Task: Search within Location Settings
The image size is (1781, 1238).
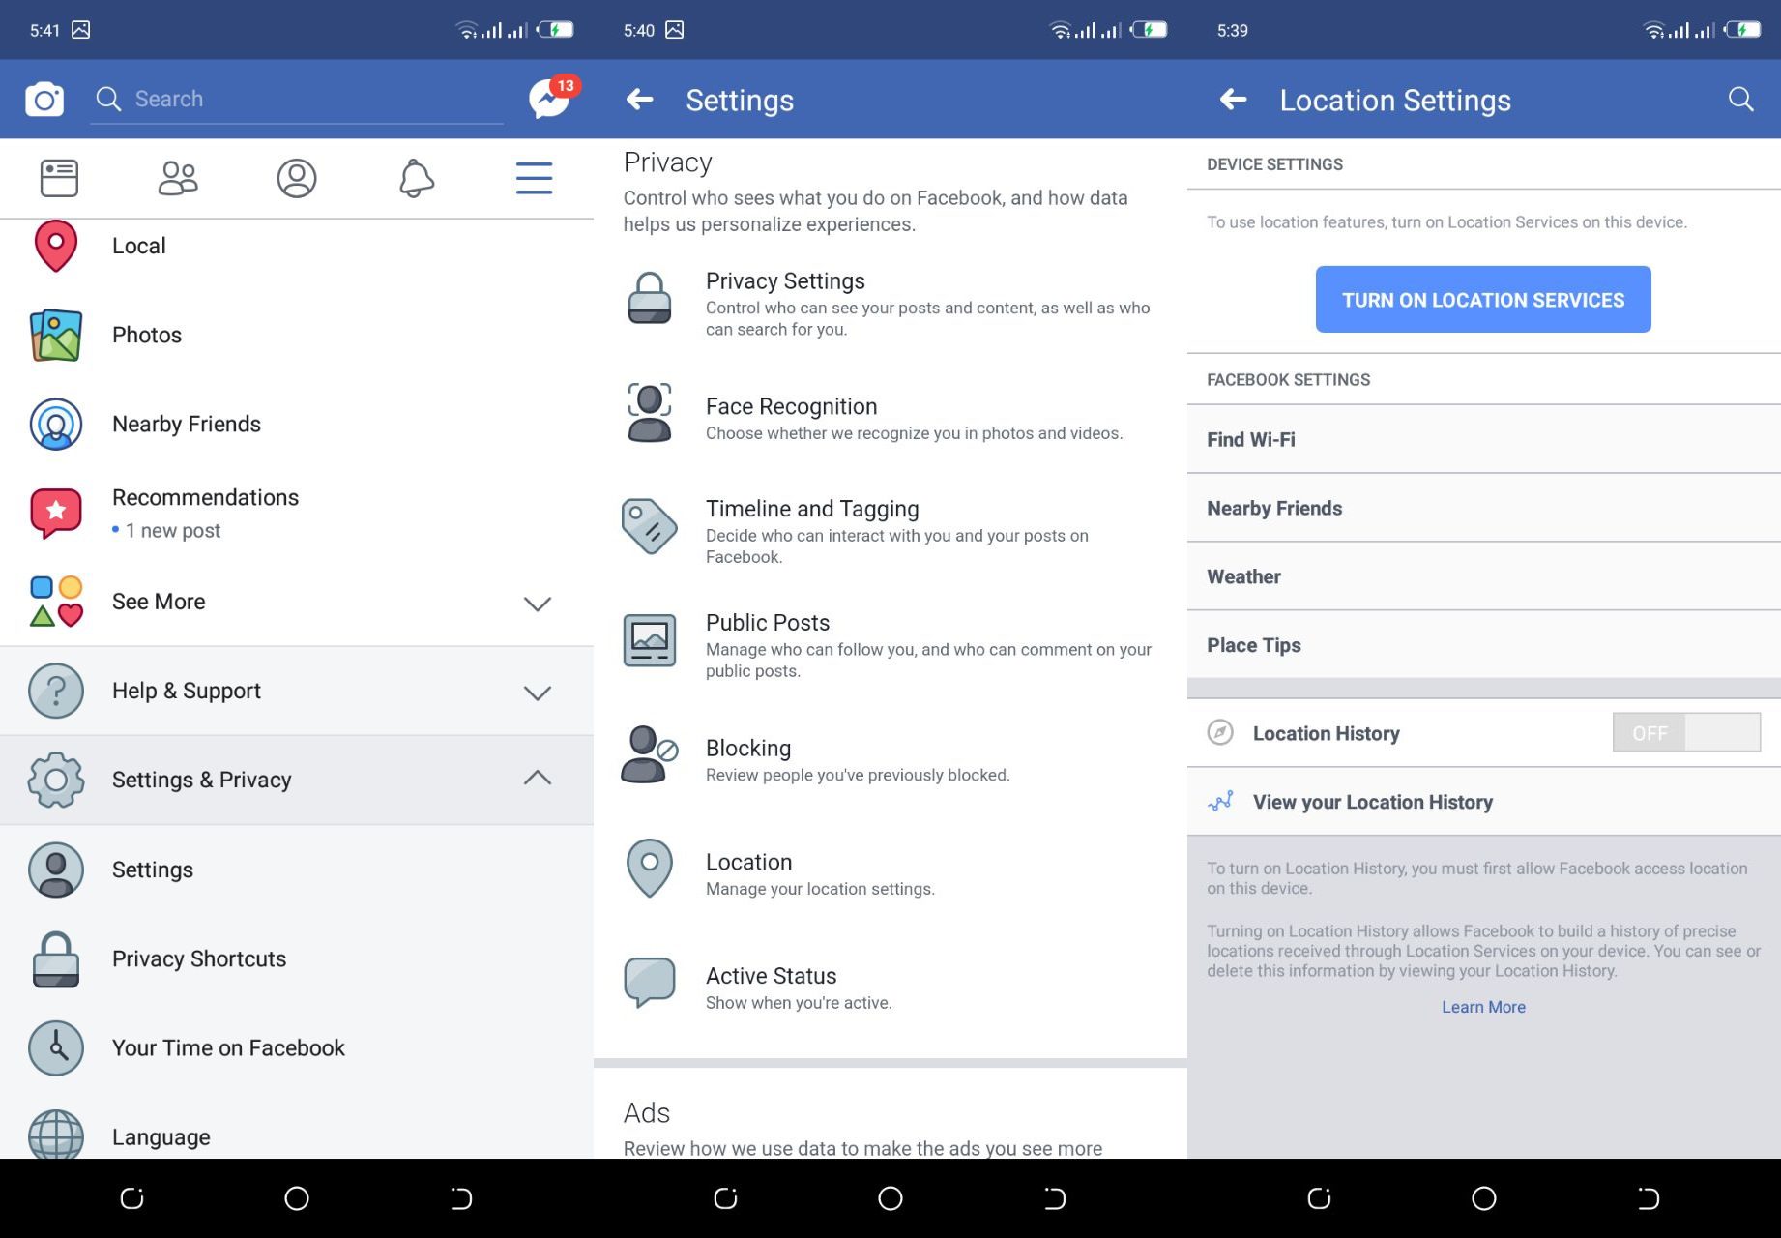Action: click(1741, 99)
